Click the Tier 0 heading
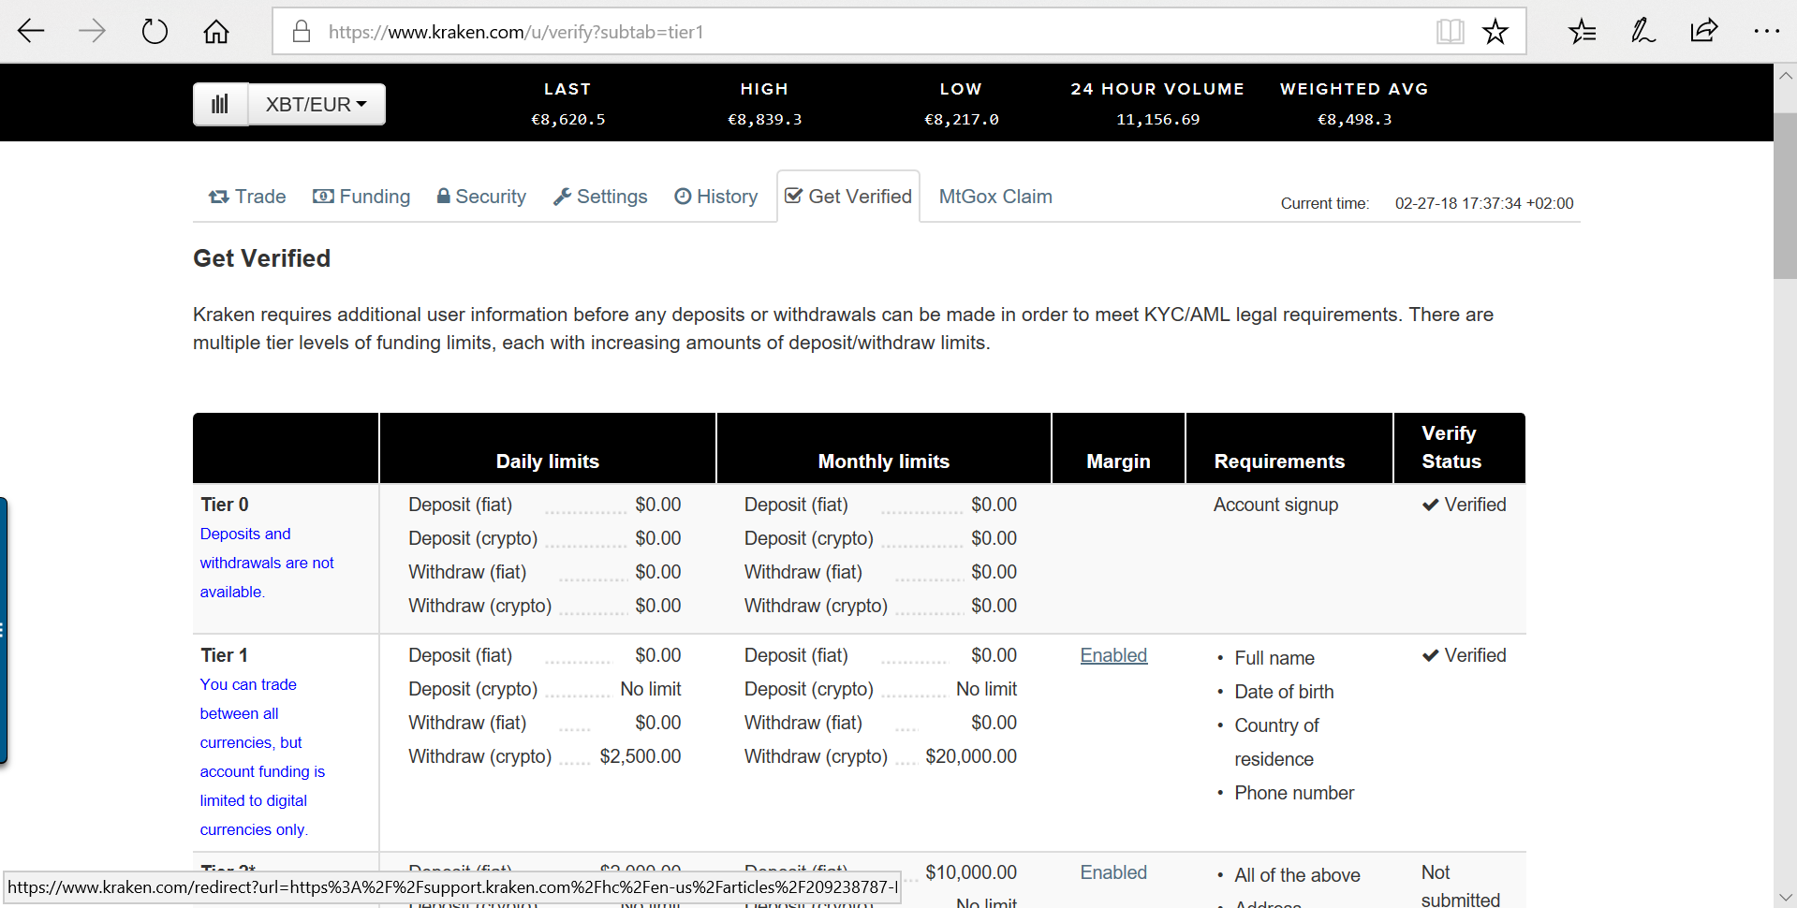This screenshot has width=1797, height=908. (x=225, y=505)
